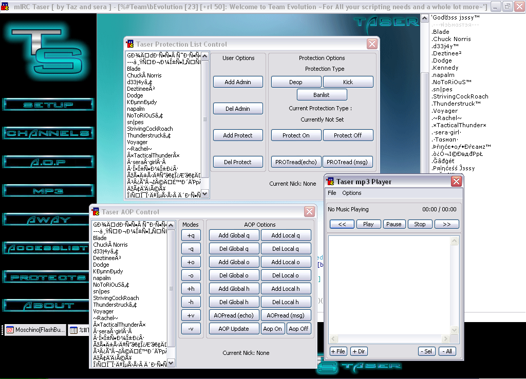
Task: Turn Protect Off
Action: point(348,135)
